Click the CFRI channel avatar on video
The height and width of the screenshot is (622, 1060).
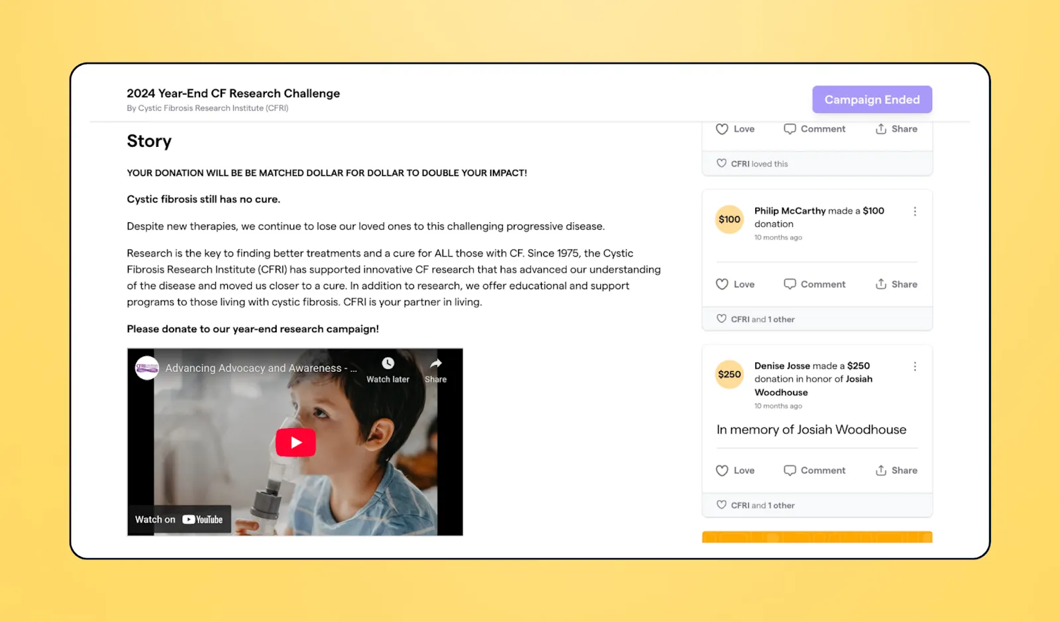tap(147, 368)
